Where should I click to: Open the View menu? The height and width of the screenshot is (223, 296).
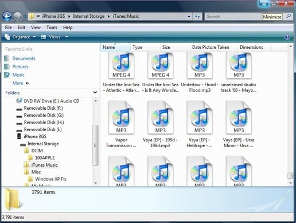tap(36, 28)
